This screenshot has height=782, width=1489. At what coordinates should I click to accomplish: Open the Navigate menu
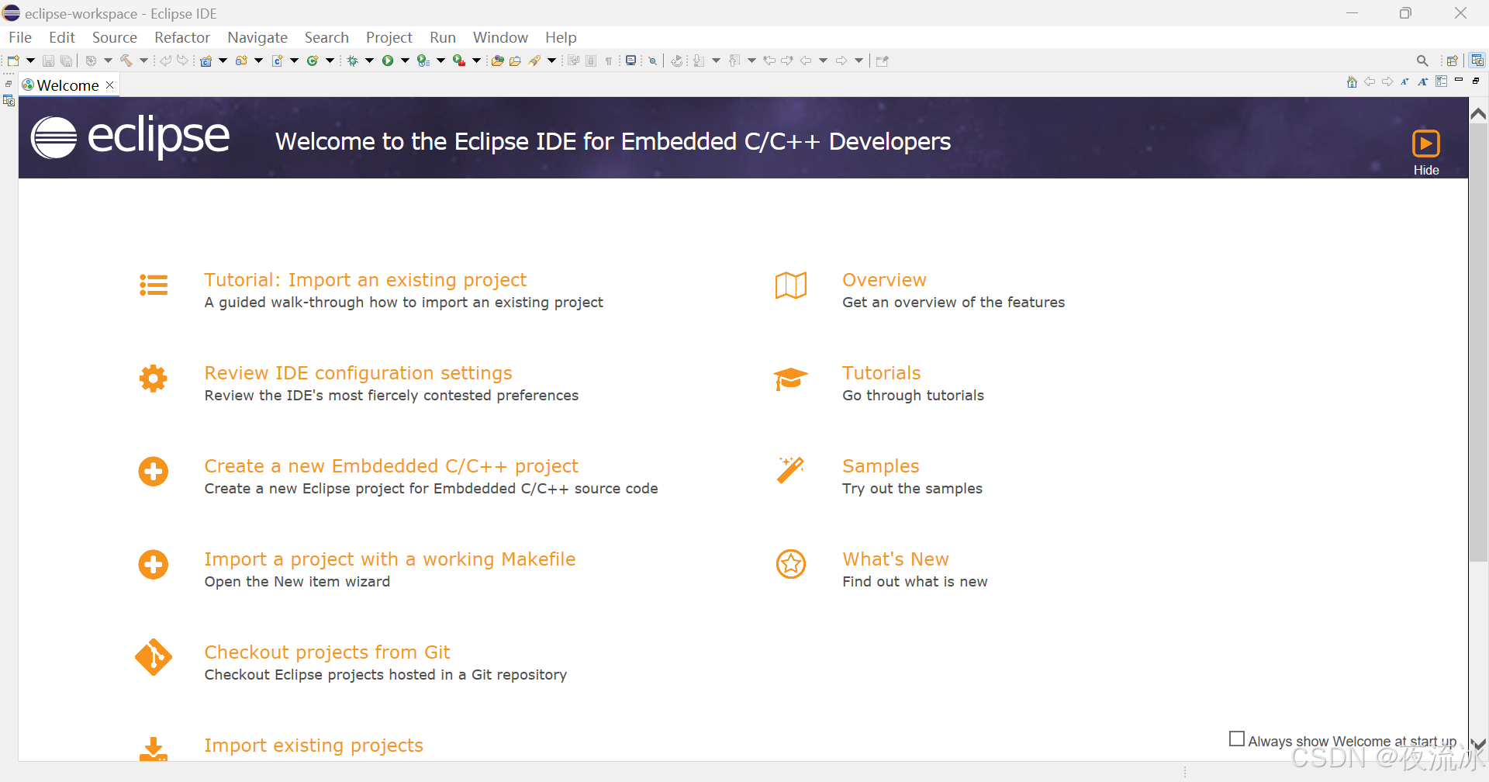257,37
